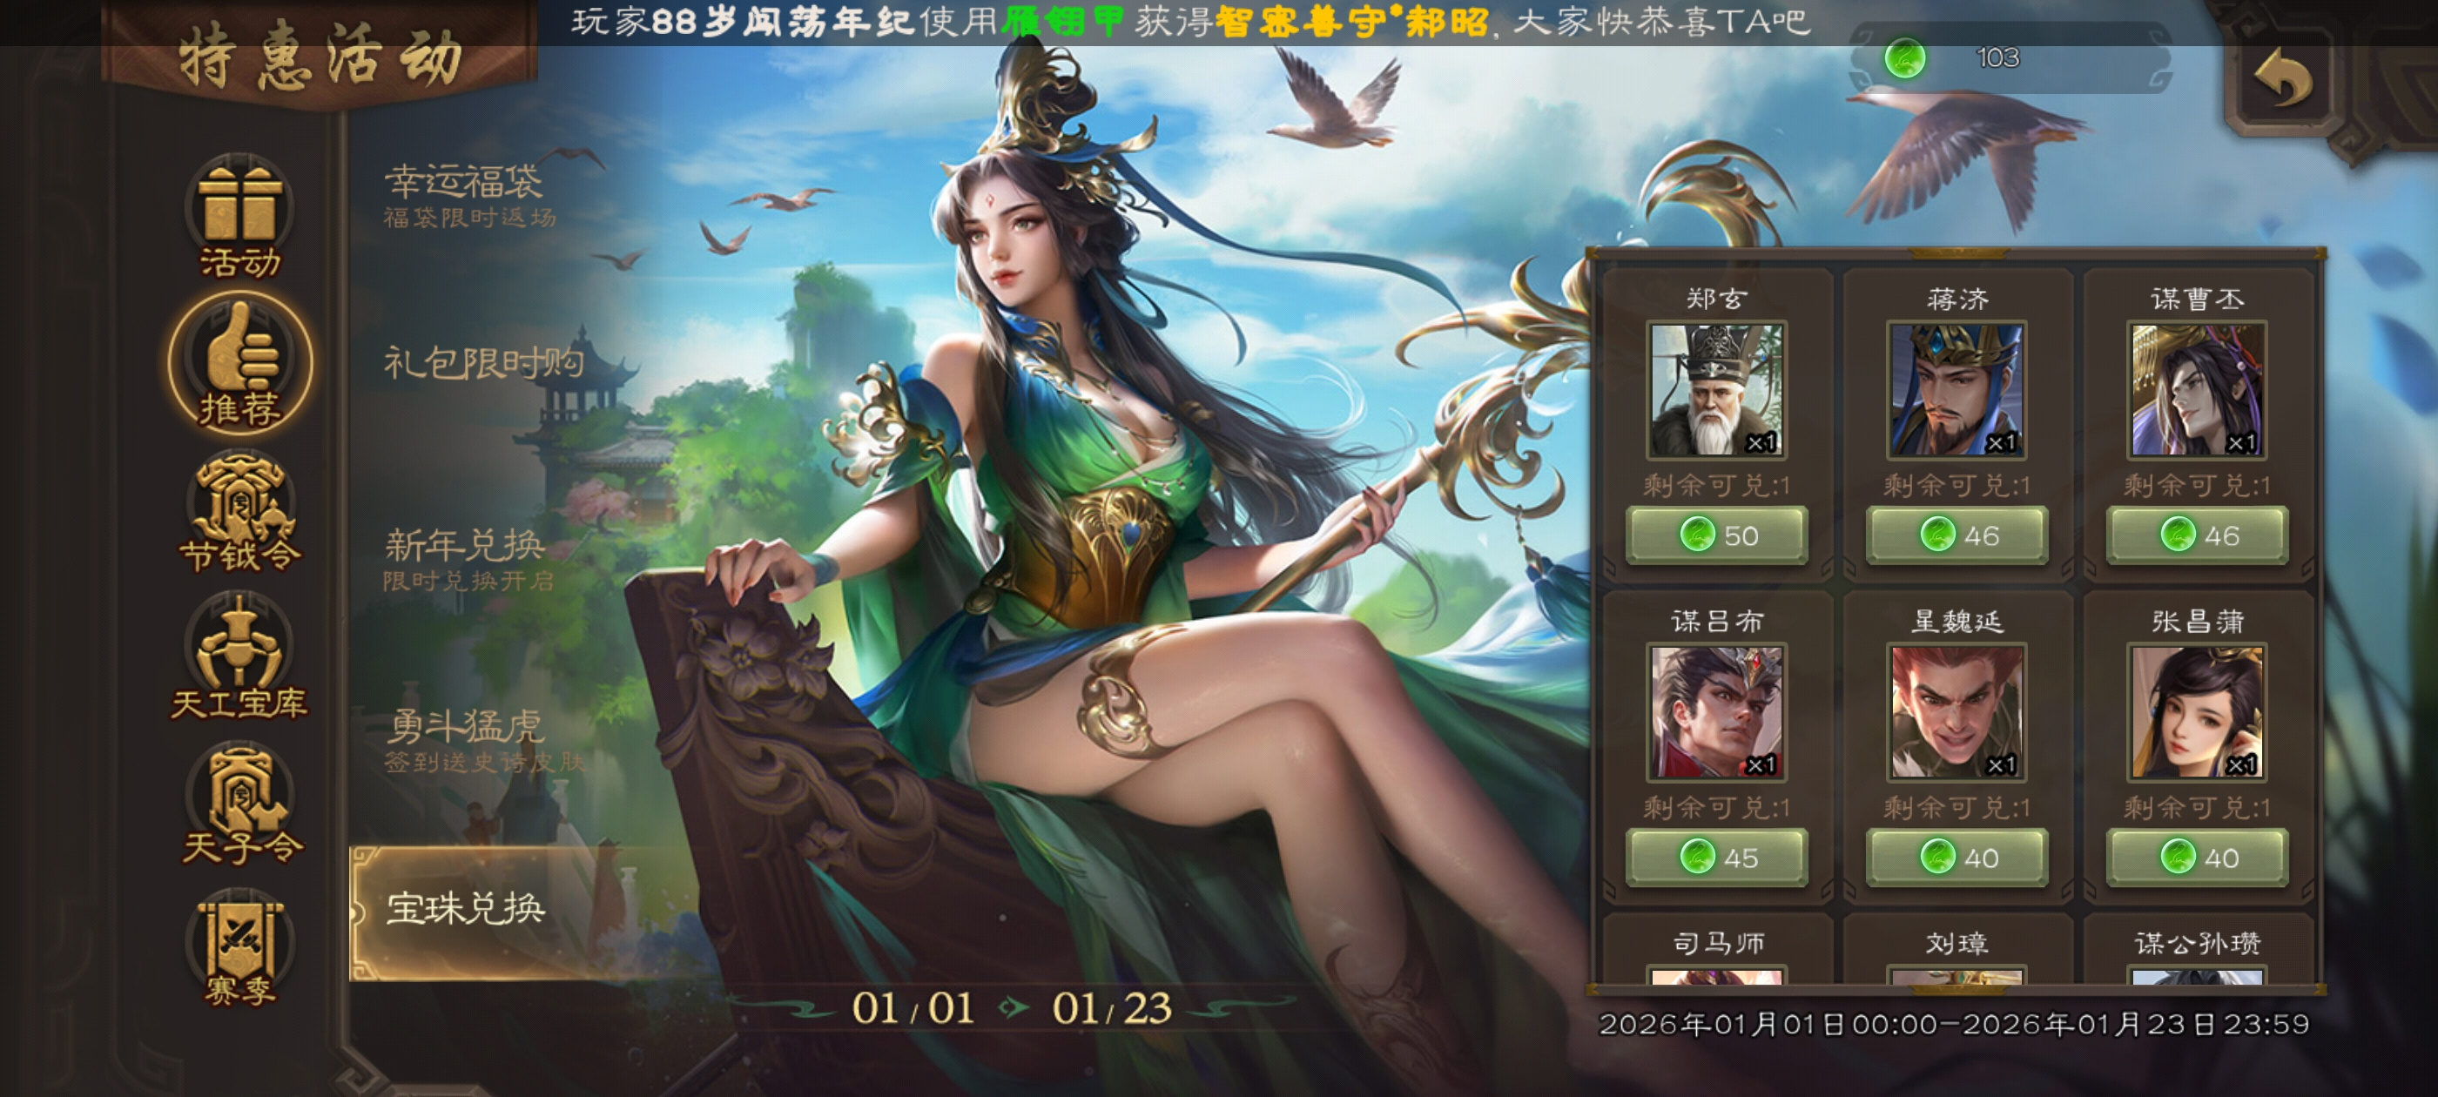Redeem 星魏延 for 40 orbs
The width and height of the screenshot is (2438, 1097).
[1957, 858]
